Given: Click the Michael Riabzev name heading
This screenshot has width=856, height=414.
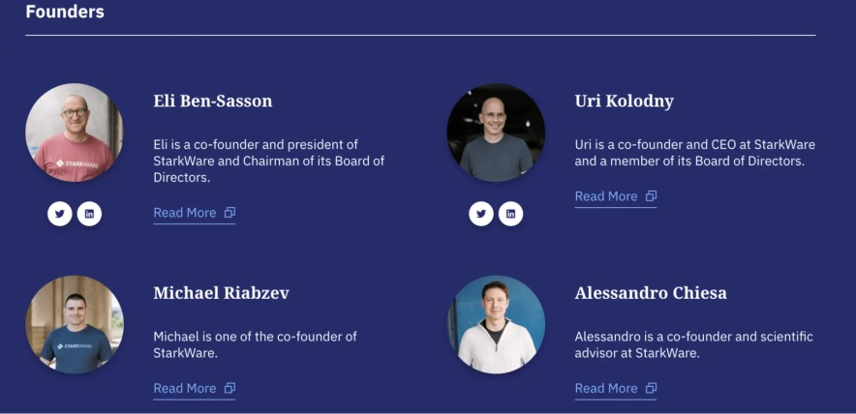Looking at the screenshot, I should tap(221, 293).
